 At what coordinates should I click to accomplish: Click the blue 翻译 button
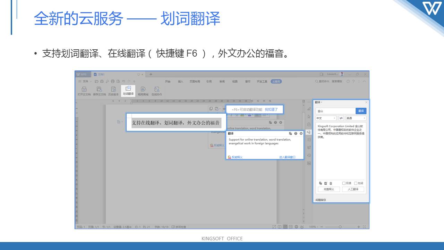click(x=361, y=111)
